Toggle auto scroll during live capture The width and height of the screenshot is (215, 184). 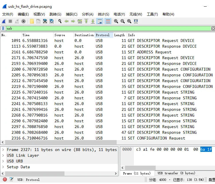100,21
